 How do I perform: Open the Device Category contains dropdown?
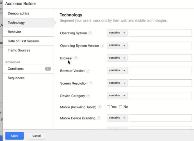(117, 96)
